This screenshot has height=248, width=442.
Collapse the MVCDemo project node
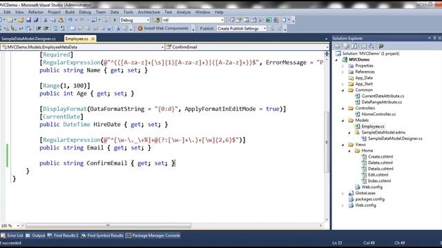click(x=336, y=60)
